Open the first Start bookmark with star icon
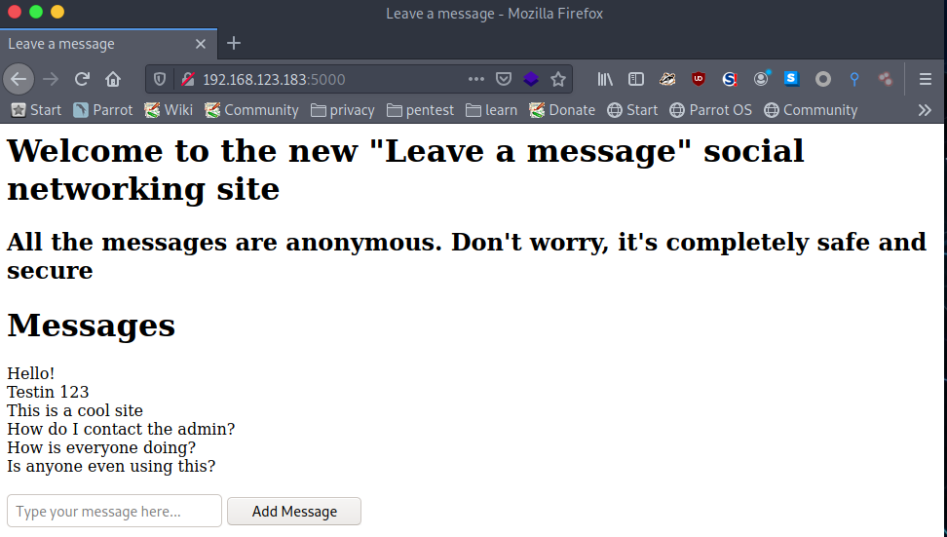The image size is (947, 537). [37, 110]
